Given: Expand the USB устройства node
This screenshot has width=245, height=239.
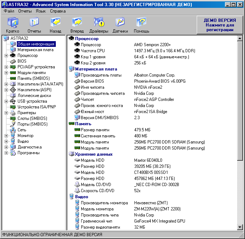Looking at the screenshot, I should pyautogui.click(x=6, y=102).
